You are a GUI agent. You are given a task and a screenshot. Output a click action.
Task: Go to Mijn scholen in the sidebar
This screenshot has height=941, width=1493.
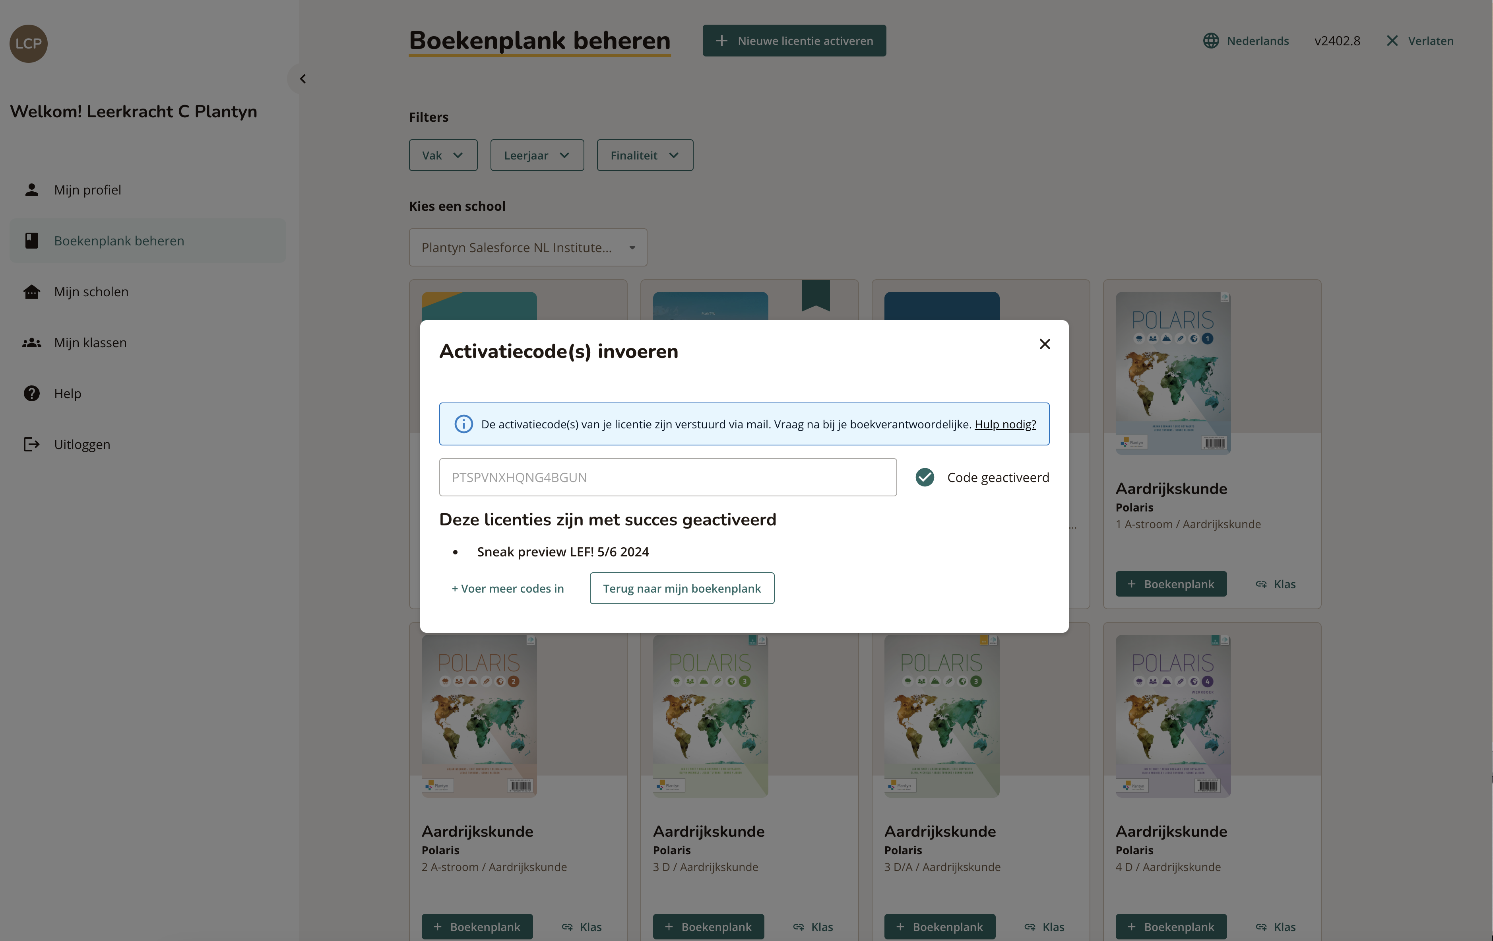91,292
